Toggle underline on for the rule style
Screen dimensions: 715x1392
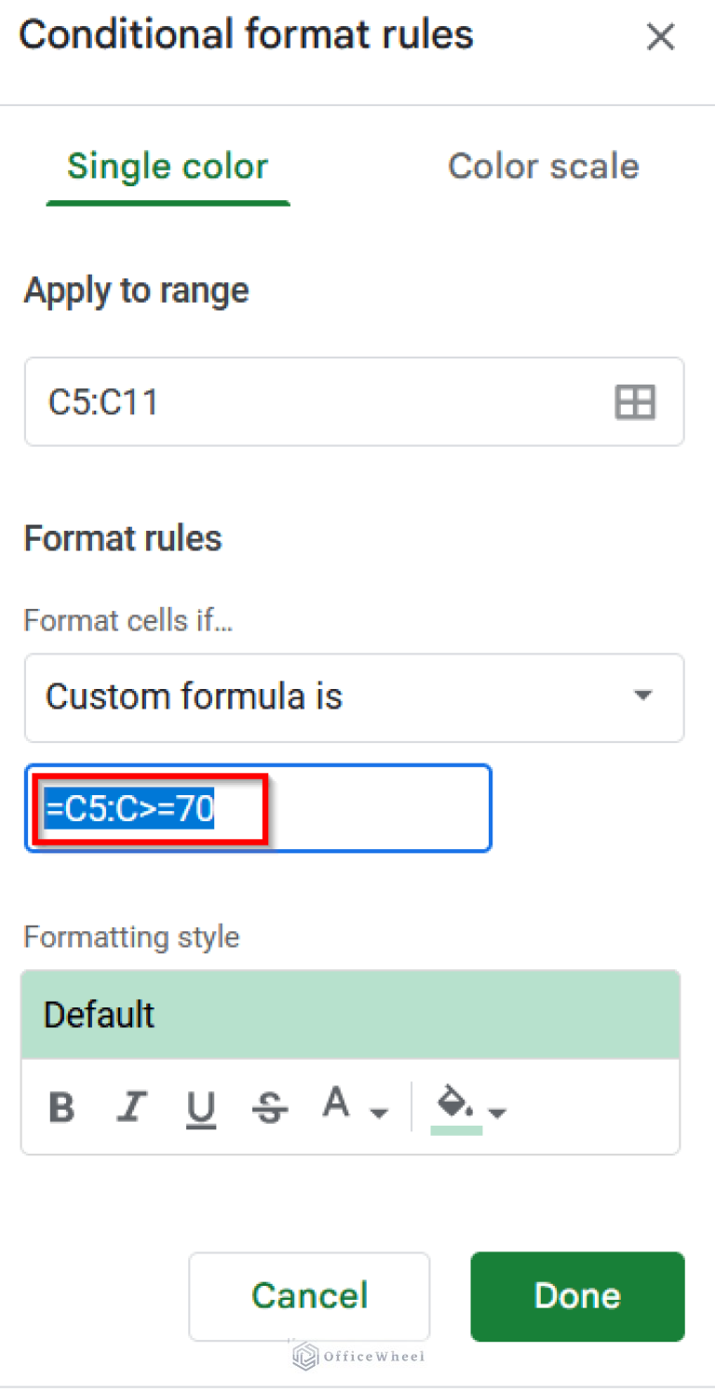[201, 1107]
